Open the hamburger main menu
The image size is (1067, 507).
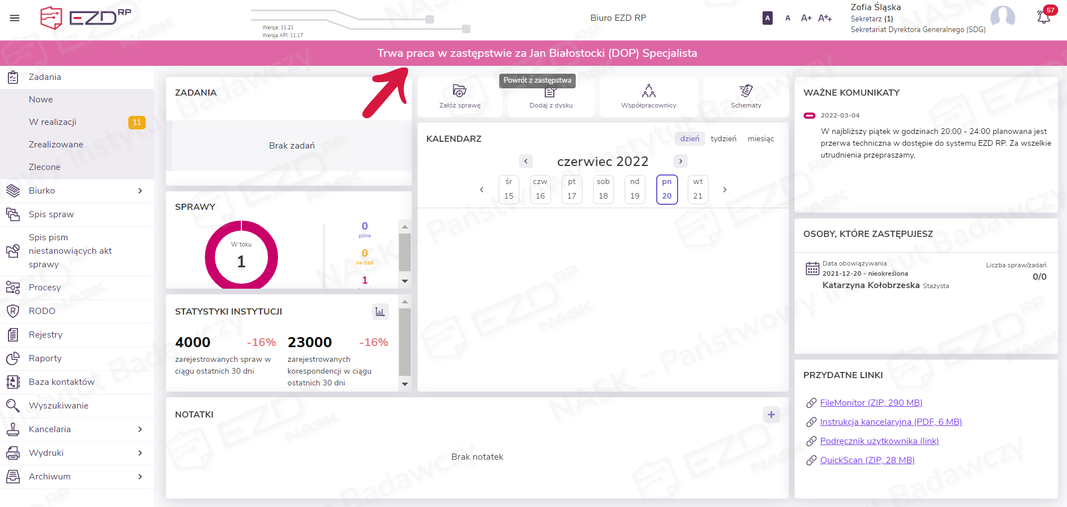15,18
